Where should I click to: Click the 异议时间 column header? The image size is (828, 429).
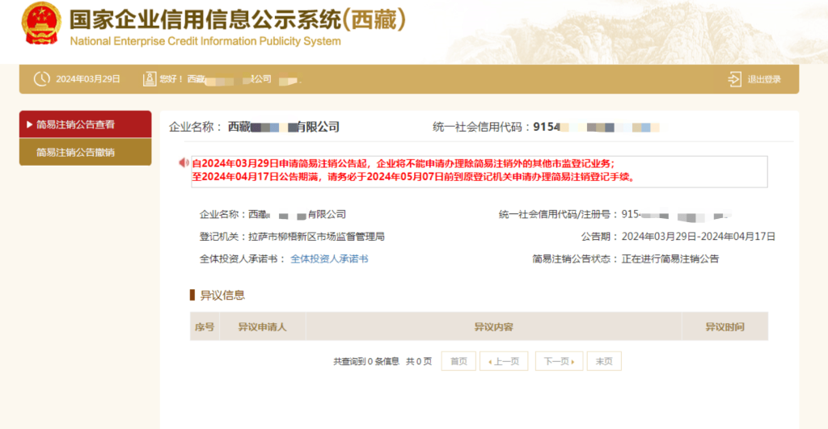click(724, 327)
